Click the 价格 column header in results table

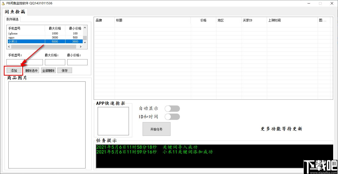[x=204, y=20]
